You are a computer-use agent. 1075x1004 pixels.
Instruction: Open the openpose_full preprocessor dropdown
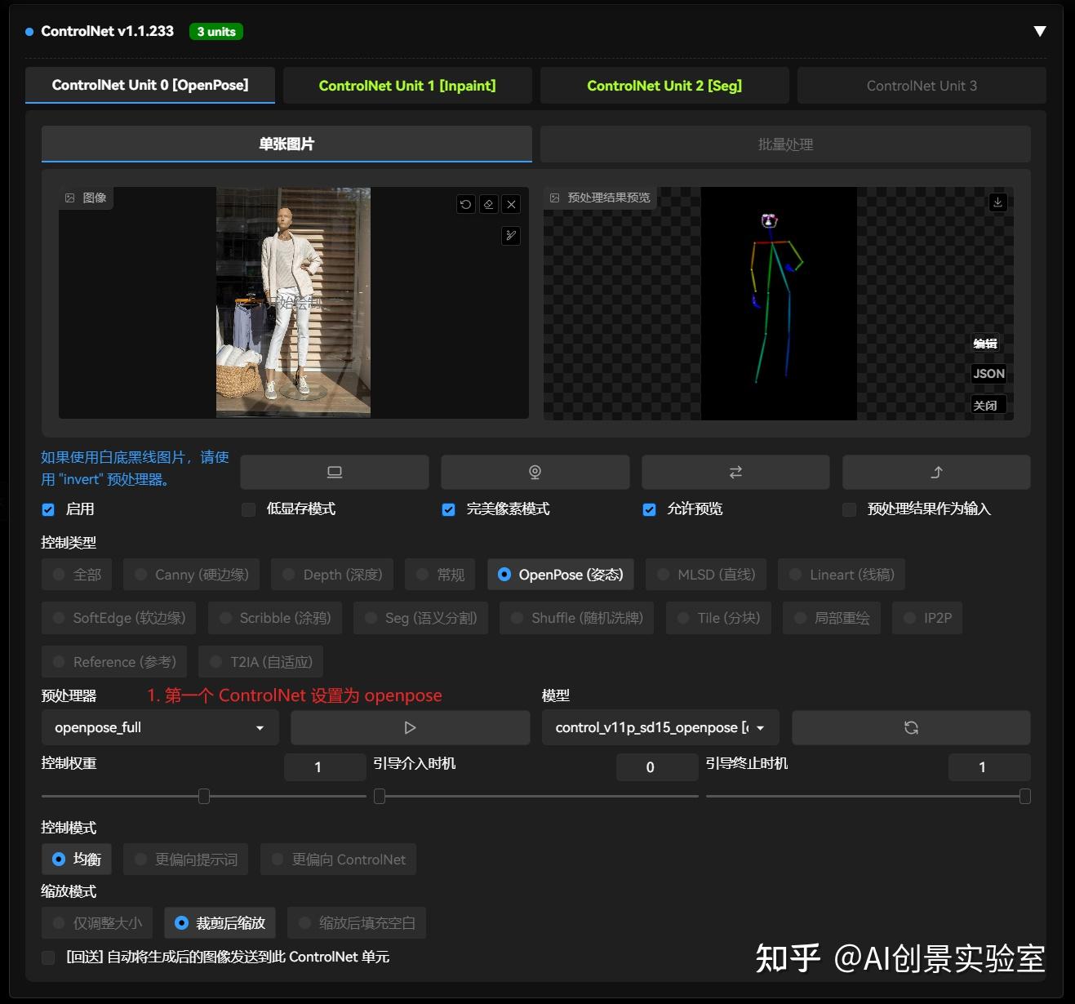[x=159, y=727]
